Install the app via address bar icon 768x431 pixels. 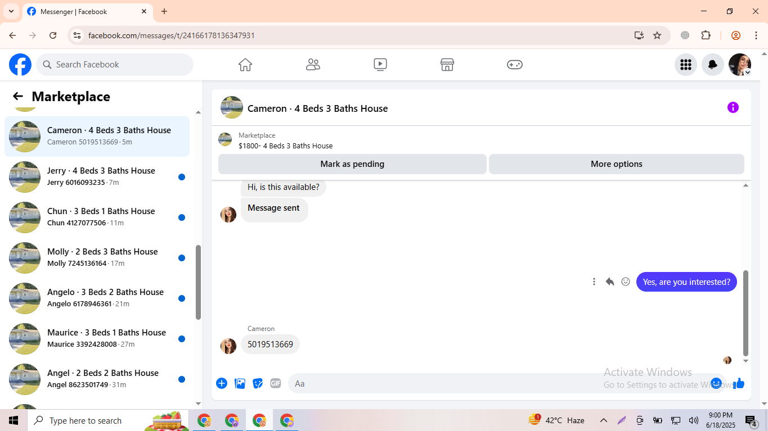click(639, 35)
